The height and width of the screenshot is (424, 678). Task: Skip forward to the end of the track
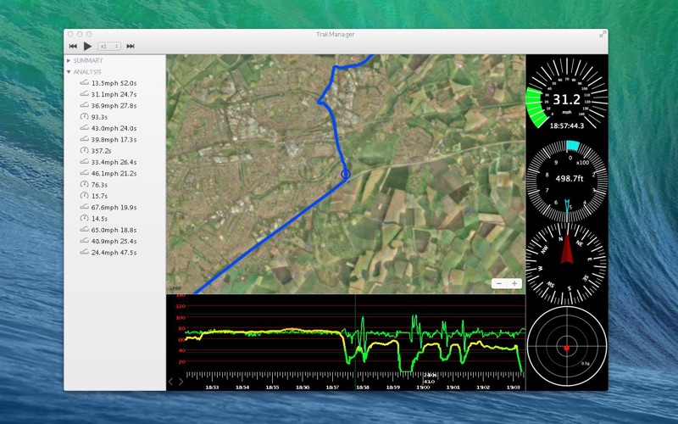click(x=131, y=46)
